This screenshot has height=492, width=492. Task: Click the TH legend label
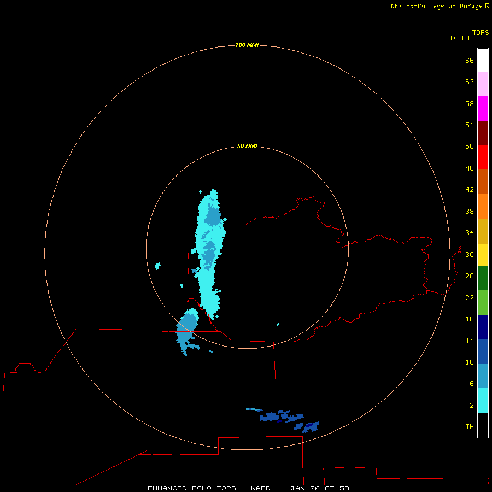point(470,427)
